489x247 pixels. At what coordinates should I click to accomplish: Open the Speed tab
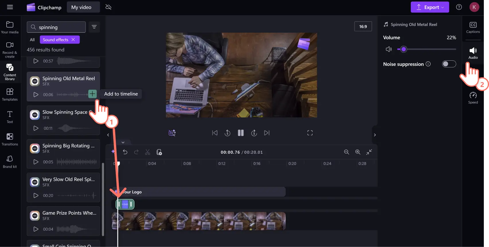[x=473, y=98]
